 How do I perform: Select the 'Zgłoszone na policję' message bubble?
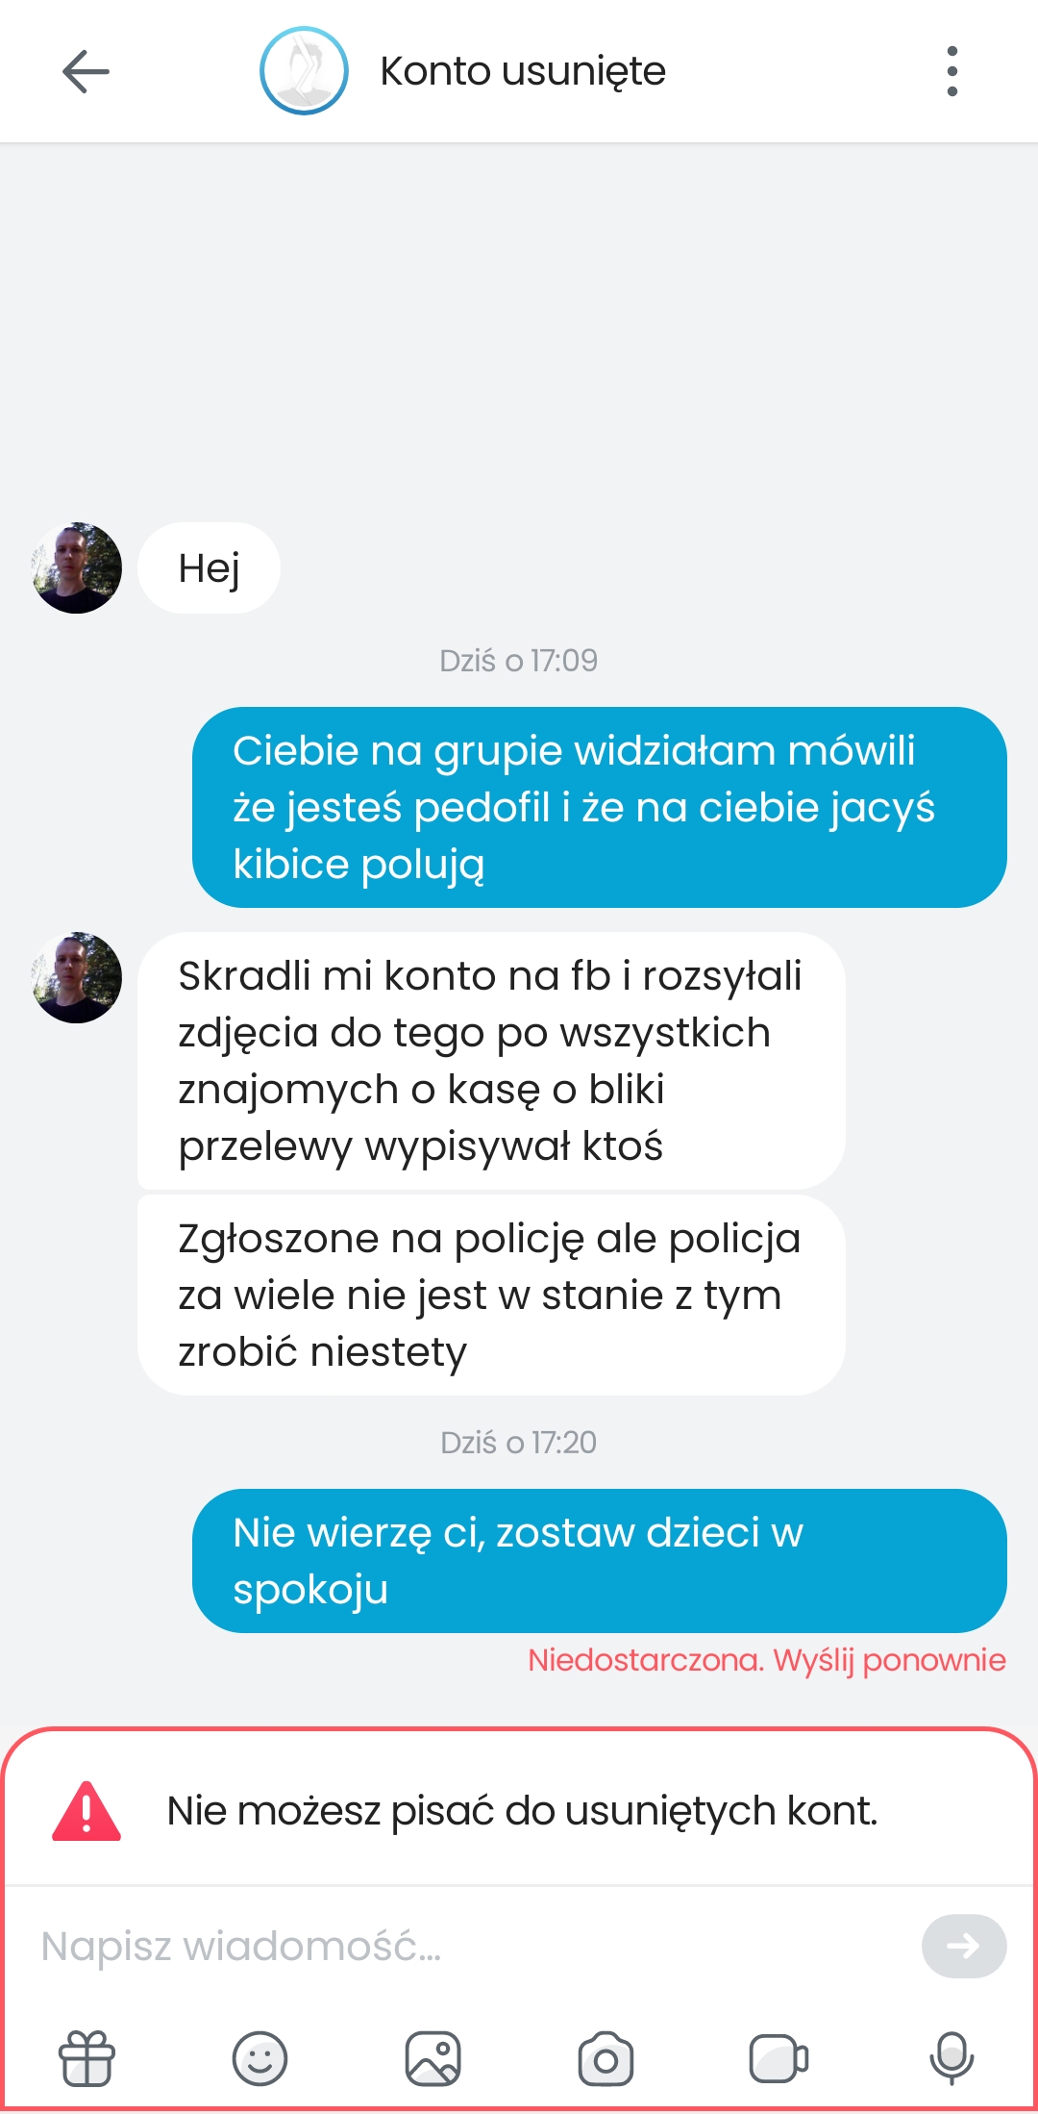coord(491,1295)
